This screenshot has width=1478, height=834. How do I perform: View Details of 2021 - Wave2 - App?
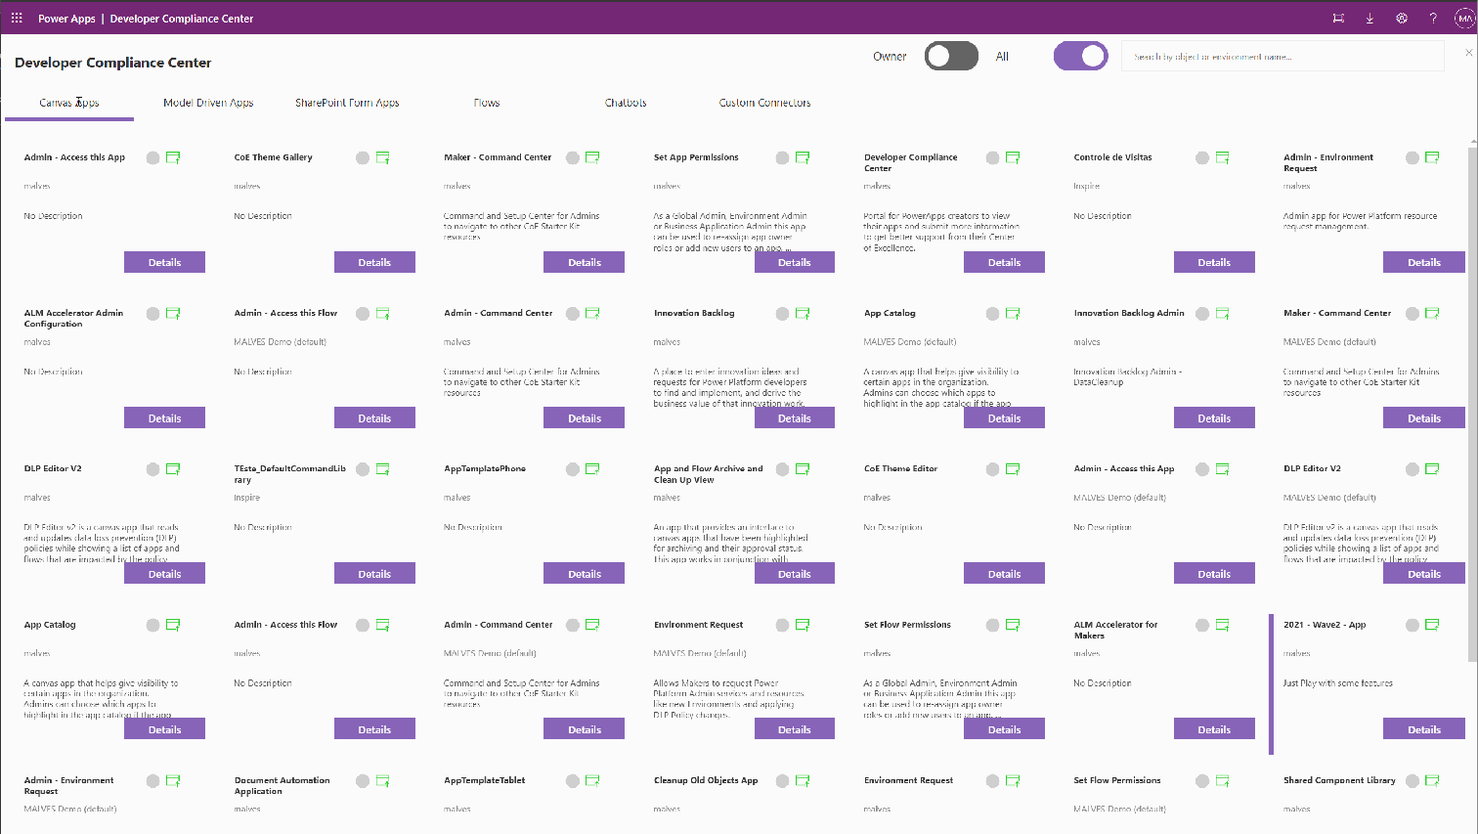[x=1423, y=729]
